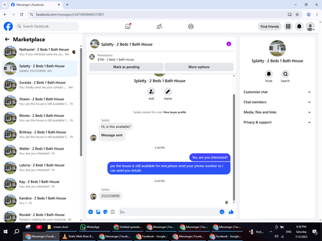Click the listing thumbnail in right panel

click(x=277, y=48)
